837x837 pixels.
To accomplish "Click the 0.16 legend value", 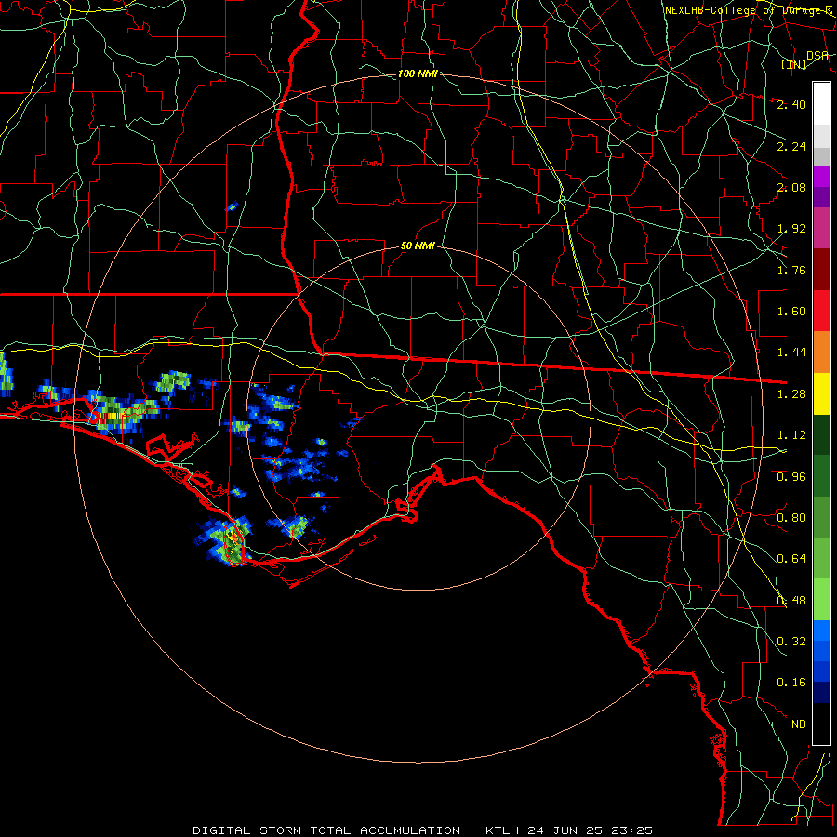I will [791, 683].
